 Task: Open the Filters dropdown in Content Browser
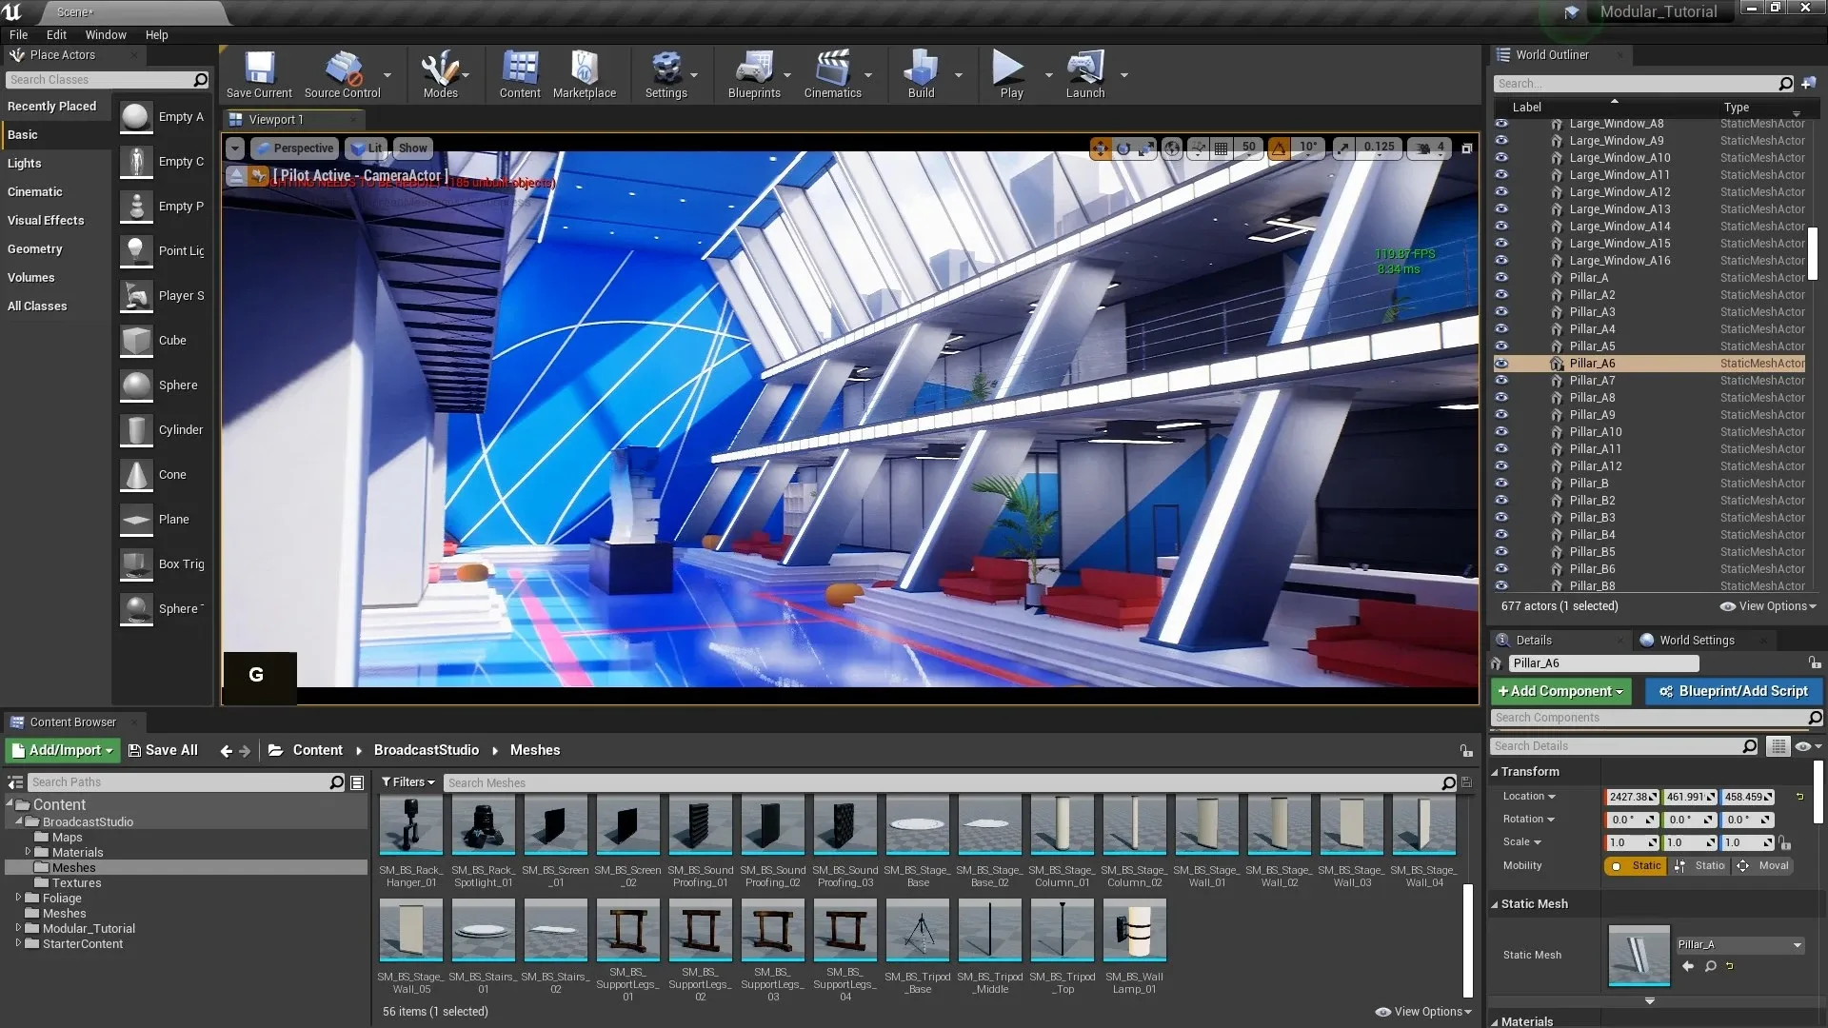[x=408, y=782]
